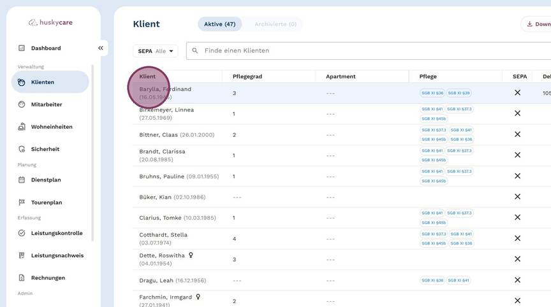Click SEPA X icon for Clarius, Tomke
This screenshot has width=551, height=307.
(x=518, y=218)
